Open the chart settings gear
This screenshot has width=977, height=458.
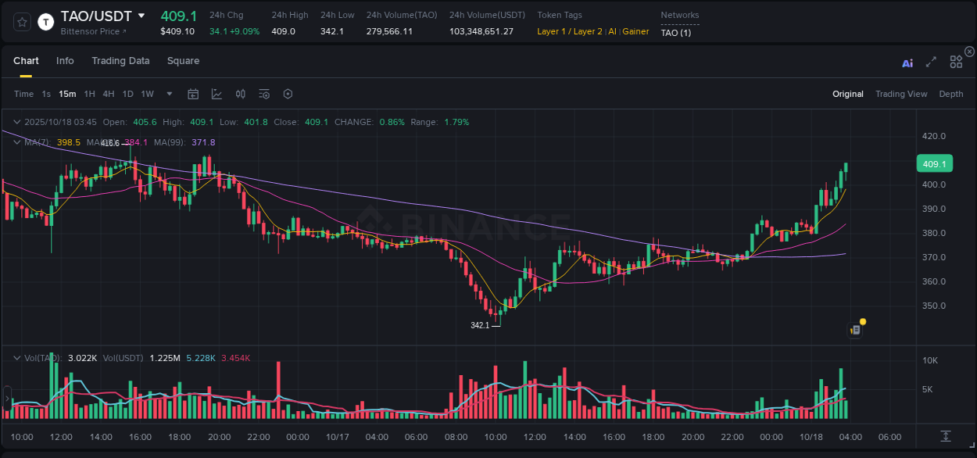coord(288,94)
